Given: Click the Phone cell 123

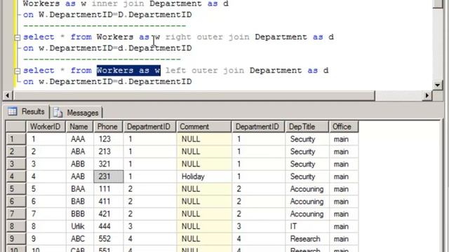Looking at the screenshot, I should click(109, 139).
